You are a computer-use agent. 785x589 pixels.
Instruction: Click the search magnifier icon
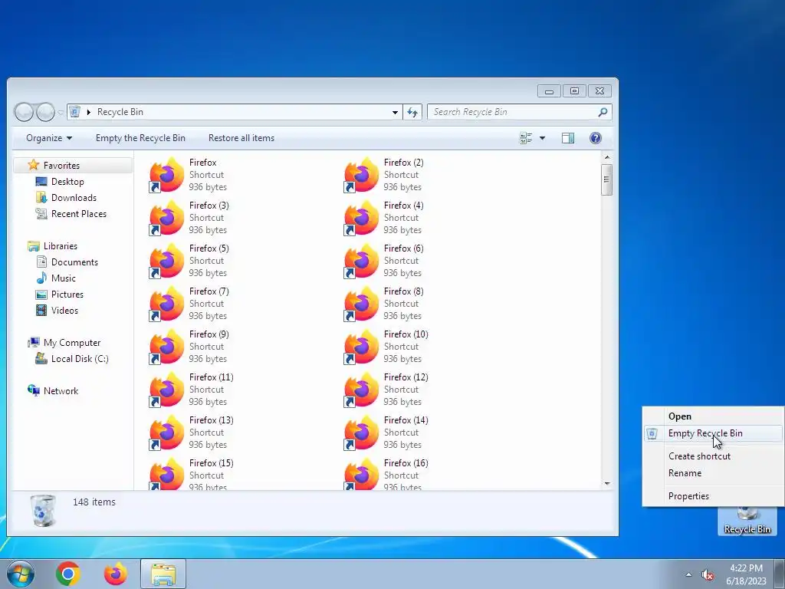[x=603, y=112]
